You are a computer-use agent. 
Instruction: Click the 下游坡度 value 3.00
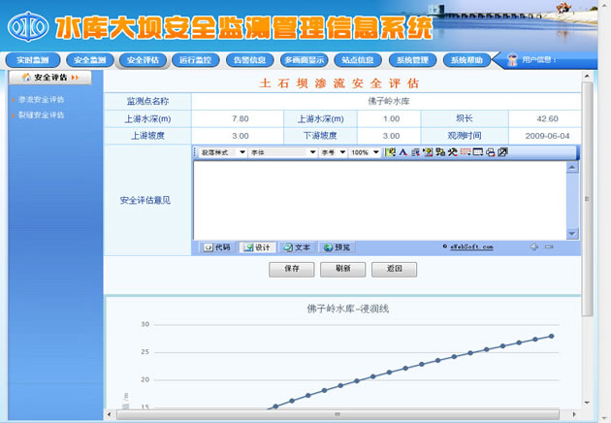[391, 136]
